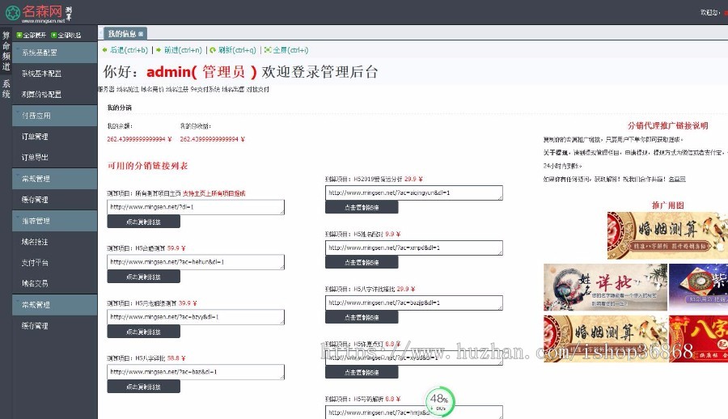Click the total income under 我的总收益

tap(212, 139)
